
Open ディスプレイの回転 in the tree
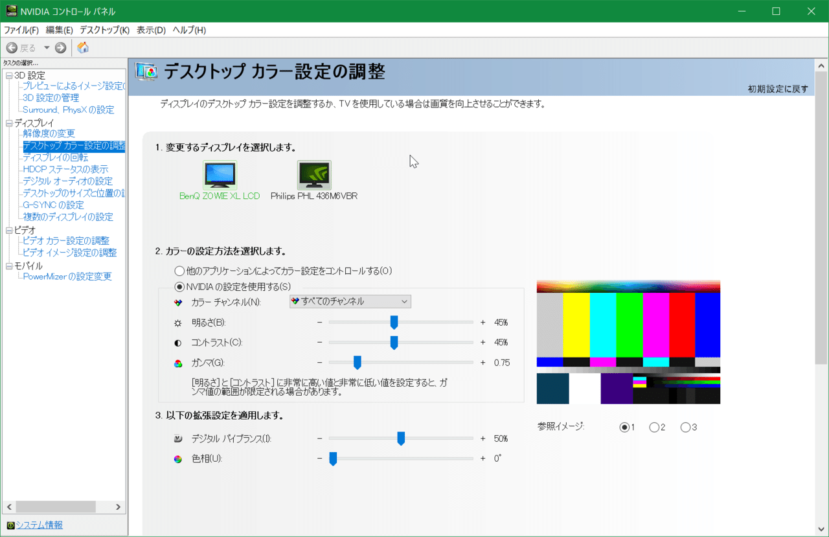click(x=55, y=157)
